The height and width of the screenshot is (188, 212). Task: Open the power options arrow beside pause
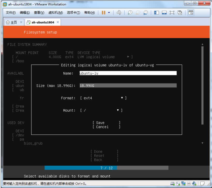point(109,13)
